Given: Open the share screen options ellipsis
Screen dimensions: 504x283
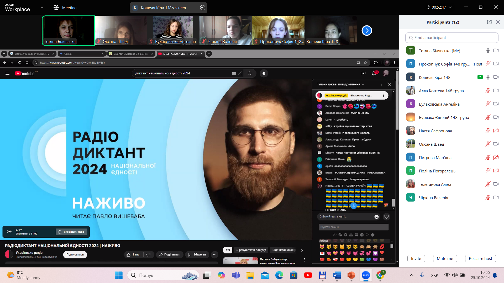Looking at the screenshot, I should [202, 8].
